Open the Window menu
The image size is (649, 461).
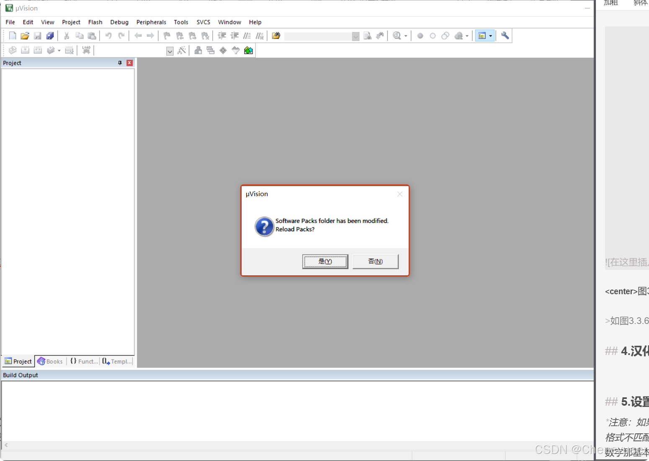tap(229, 22)
